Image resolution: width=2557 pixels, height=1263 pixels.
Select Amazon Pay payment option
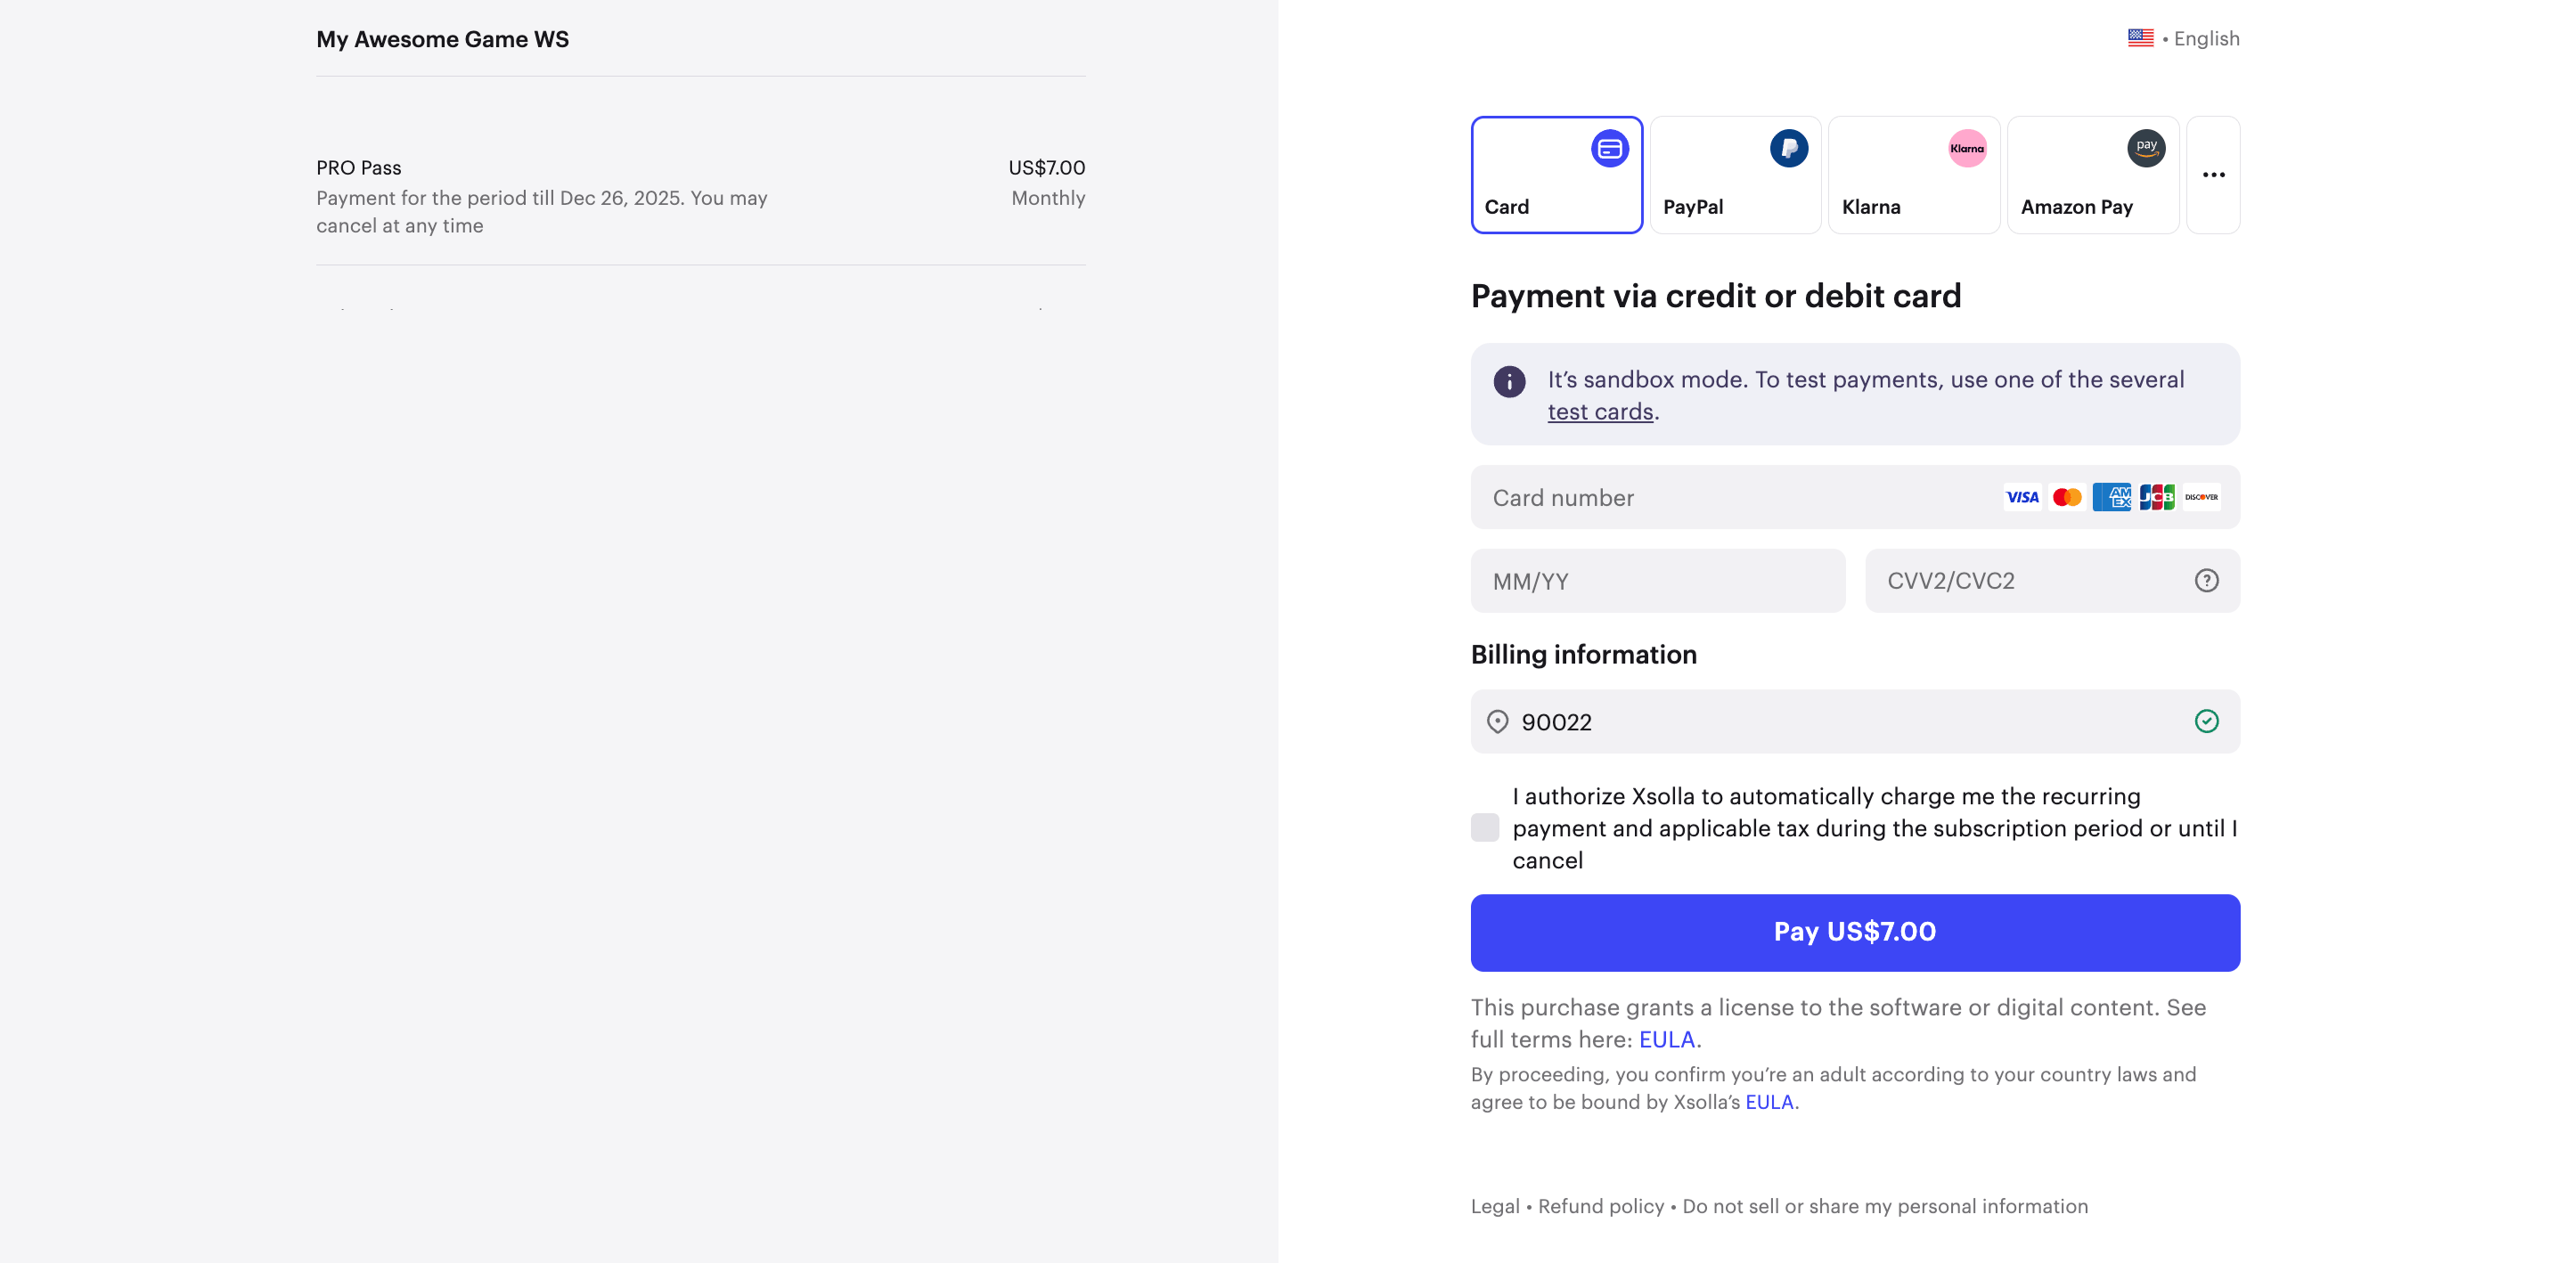pos(2093,175)
